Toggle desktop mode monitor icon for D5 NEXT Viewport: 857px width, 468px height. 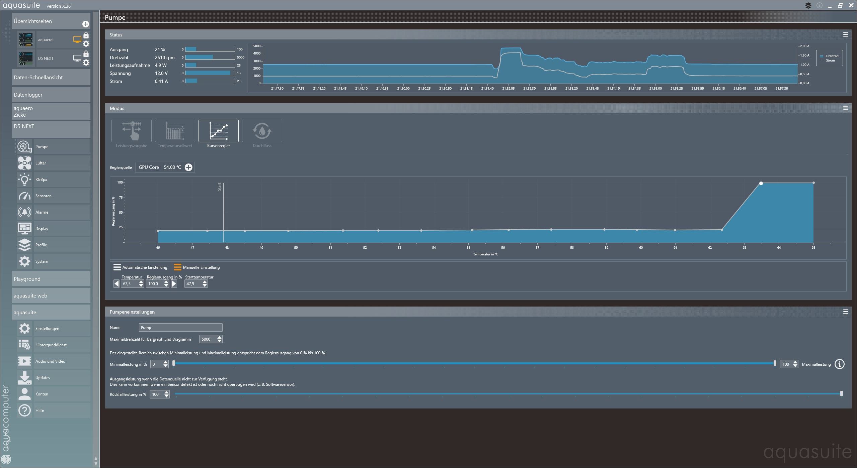[77, 58]
